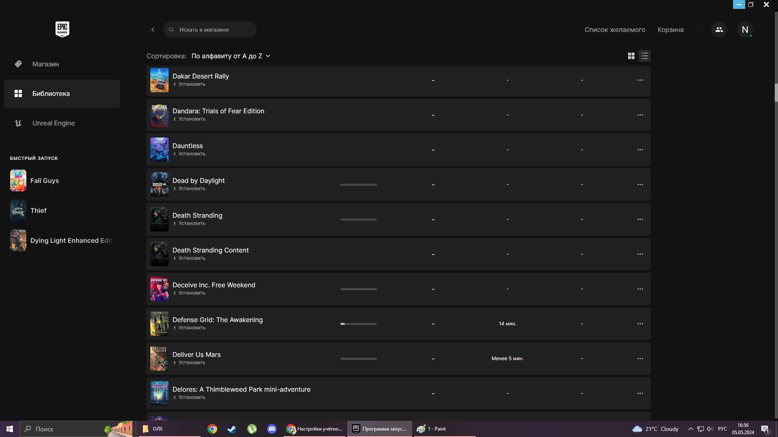Launch Dying Light Enhanced Edition from quick launch

62,240
